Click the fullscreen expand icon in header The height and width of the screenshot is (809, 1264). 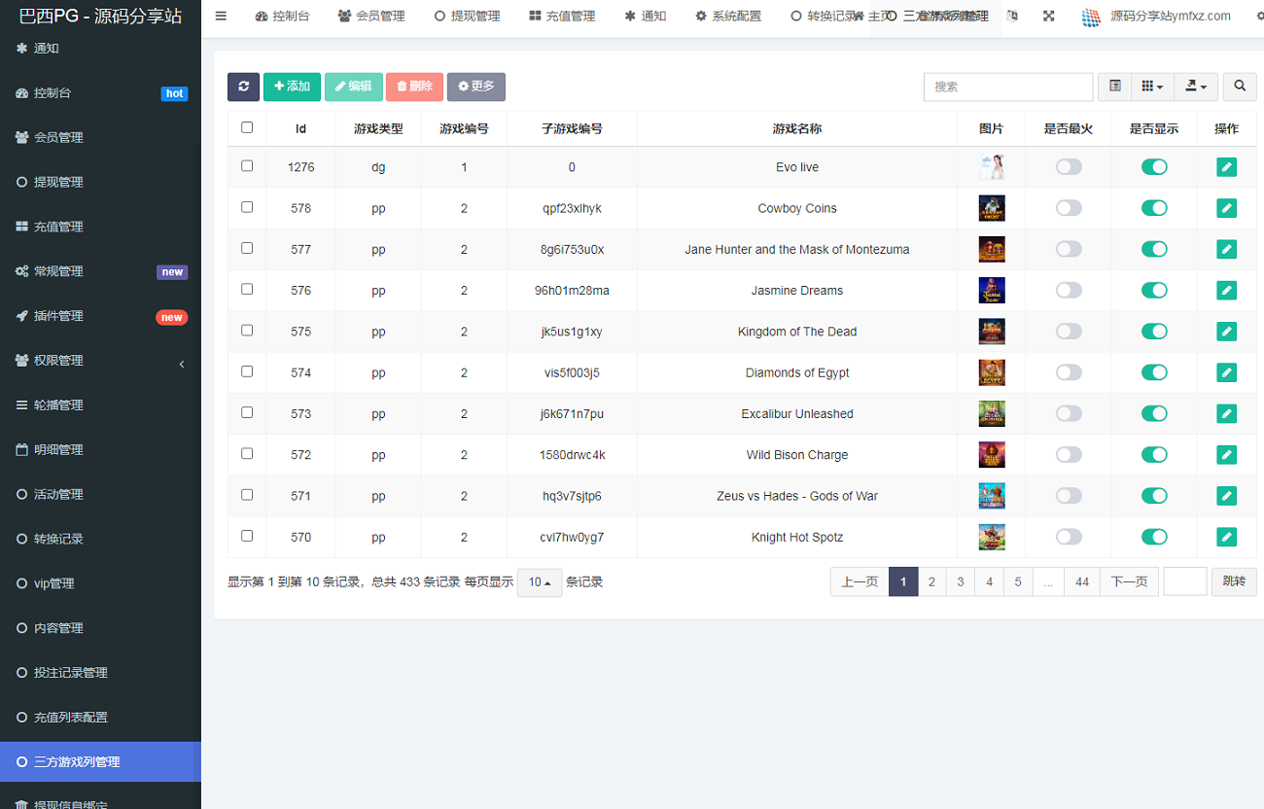(x=1048, y=17)
